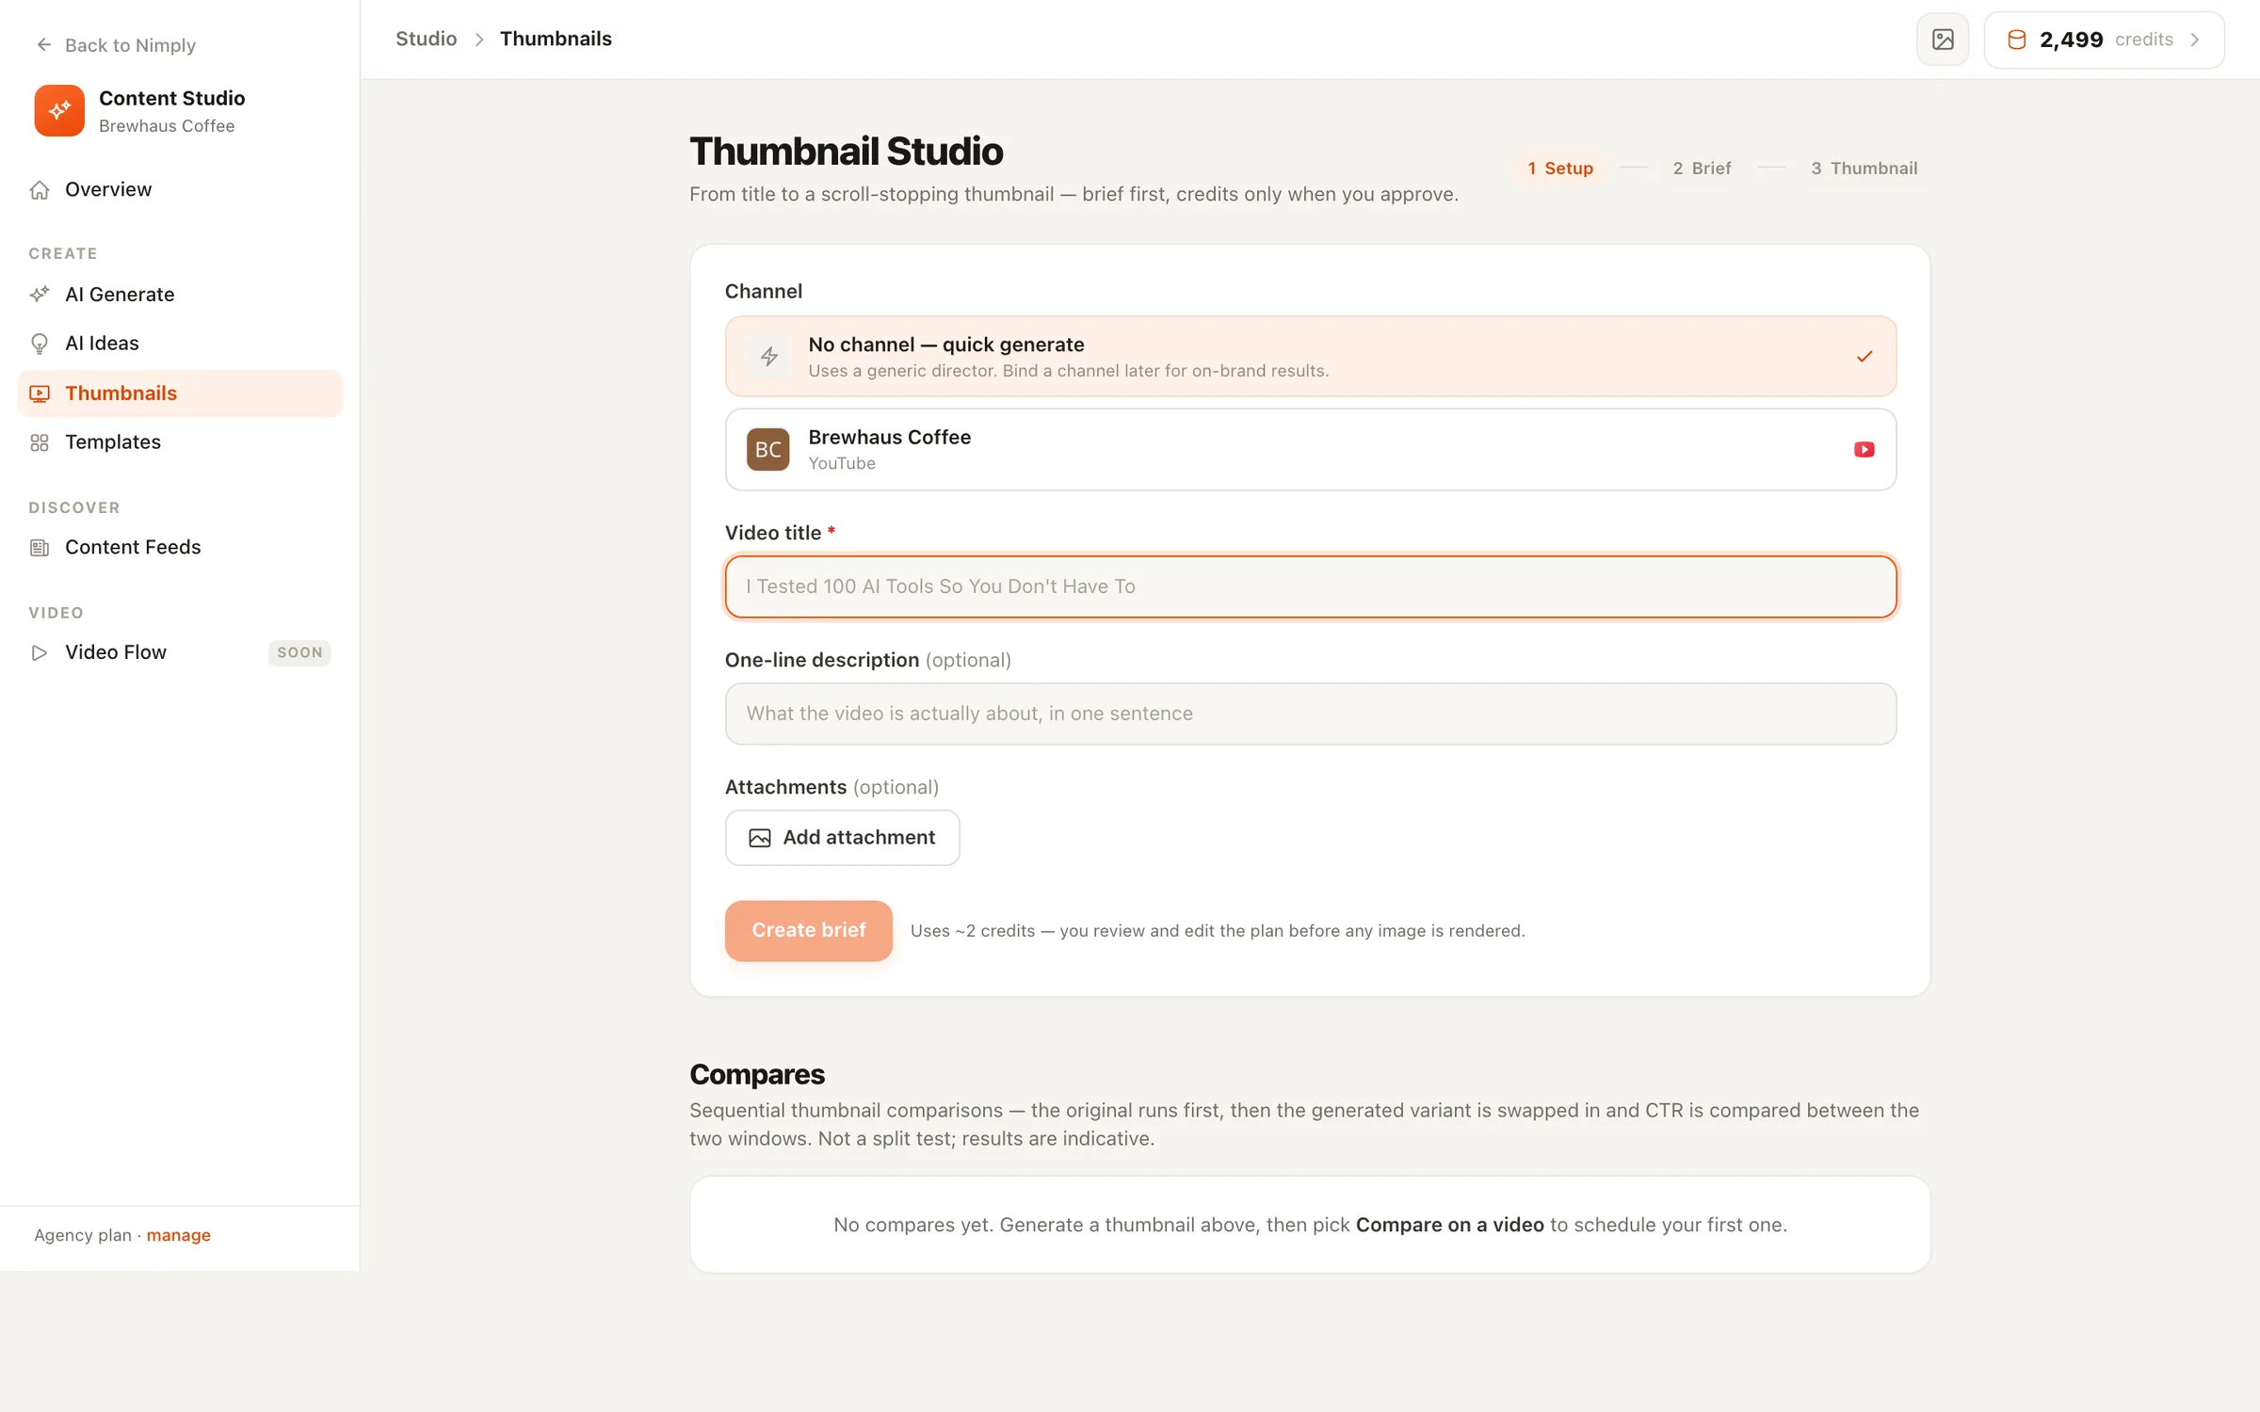Focus the One-line description field
This screenshot has height=1412, width=2260.
1311,714
